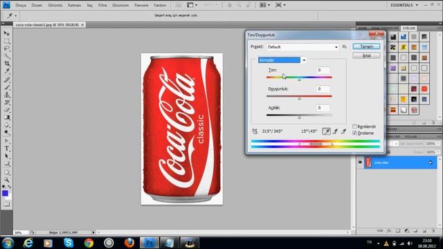Screen dimensions: 443x249
Task: Select the Crop tool
Action: point(6,64)
